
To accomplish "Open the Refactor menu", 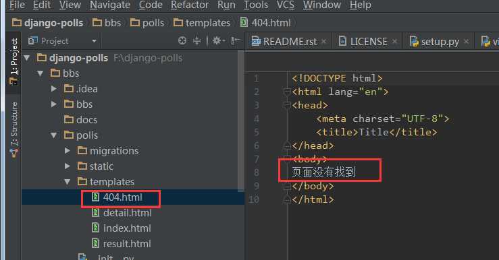I will (190, 5).
